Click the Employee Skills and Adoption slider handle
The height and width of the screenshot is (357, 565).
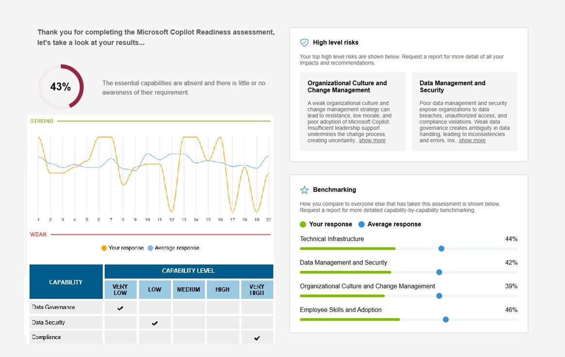[x=445, y=319]
